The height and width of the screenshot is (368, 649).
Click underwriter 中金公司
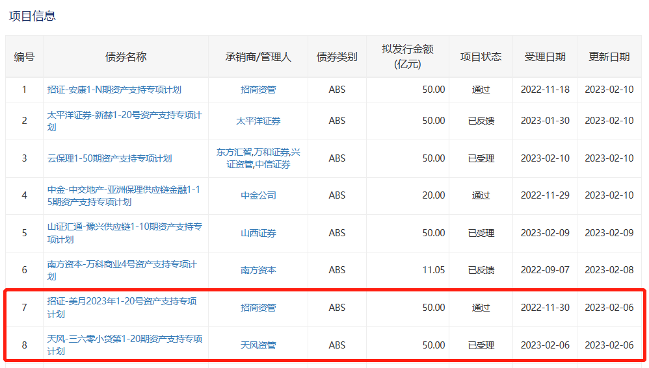pos(258,195)
